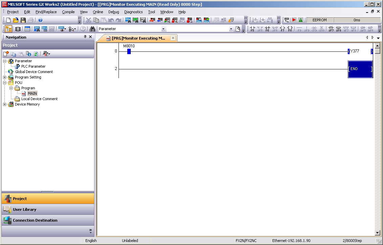Open the Online menu
Image resolution: width=383 pixels, height=245 pixels.
98,12
